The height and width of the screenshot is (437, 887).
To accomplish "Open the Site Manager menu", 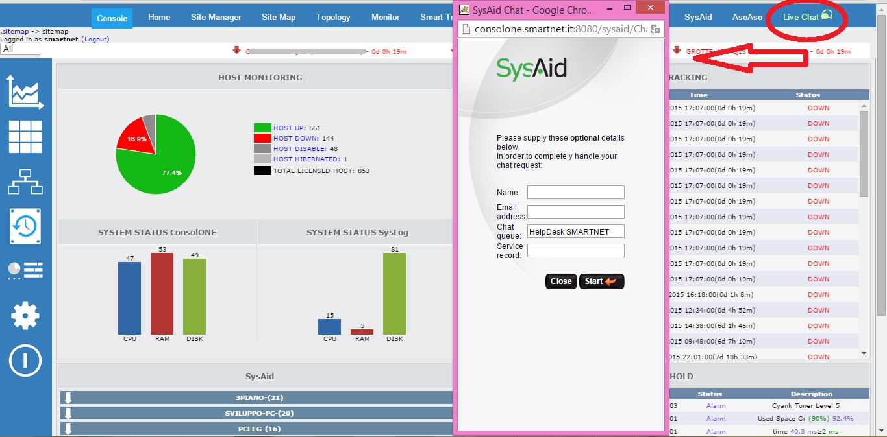I will (x=216, y=18).
